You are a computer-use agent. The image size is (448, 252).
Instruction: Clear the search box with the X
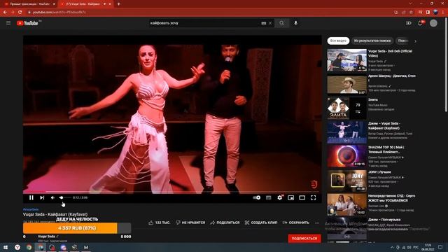(270, 23)
